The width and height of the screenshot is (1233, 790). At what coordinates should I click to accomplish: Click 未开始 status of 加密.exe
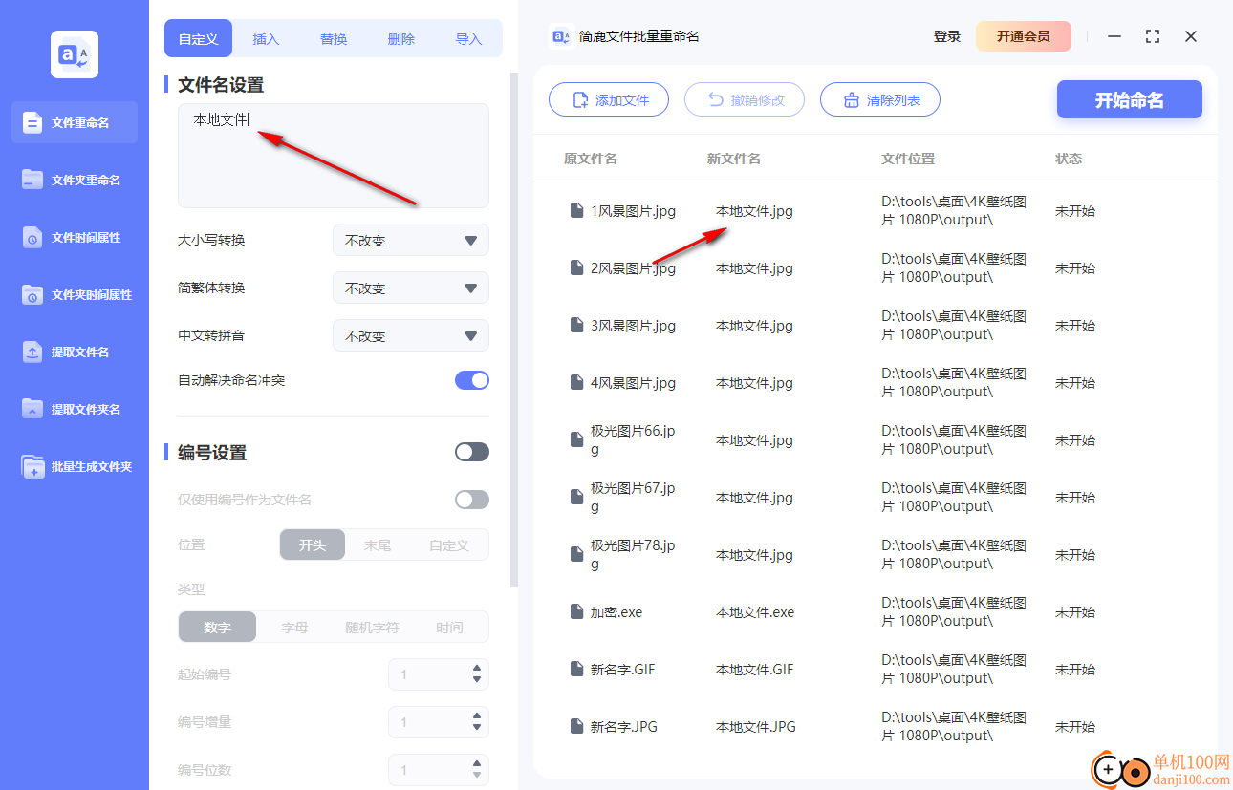[1075, 611]
